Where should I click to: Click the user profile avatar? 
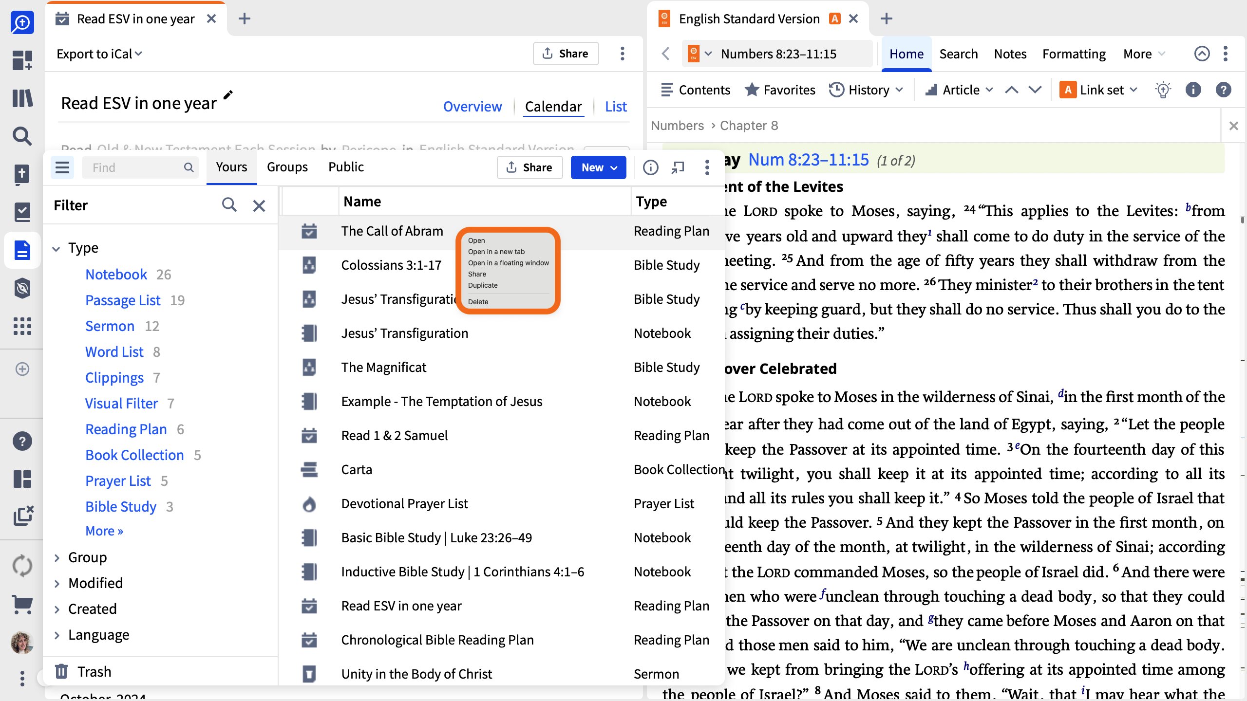(22, 643)
